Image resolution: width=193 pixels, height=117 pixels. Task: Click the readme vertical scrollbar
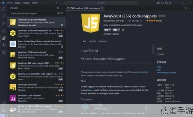click(153, 50)
